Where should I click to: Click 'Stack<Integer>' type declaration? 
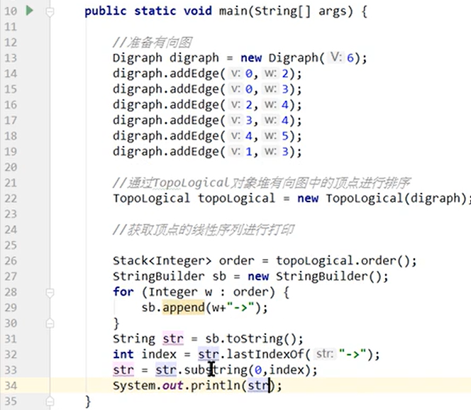(x=162, y=261)
